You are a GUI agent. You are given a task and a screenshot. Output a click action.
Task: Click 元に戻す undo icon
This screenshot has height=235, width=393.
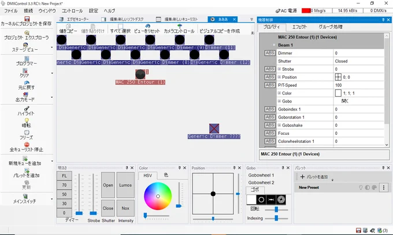[27, 83]
